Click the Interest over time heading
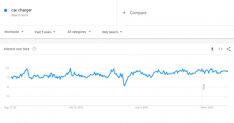The width and height of the screenshot is (234, 123). point(17,49)
